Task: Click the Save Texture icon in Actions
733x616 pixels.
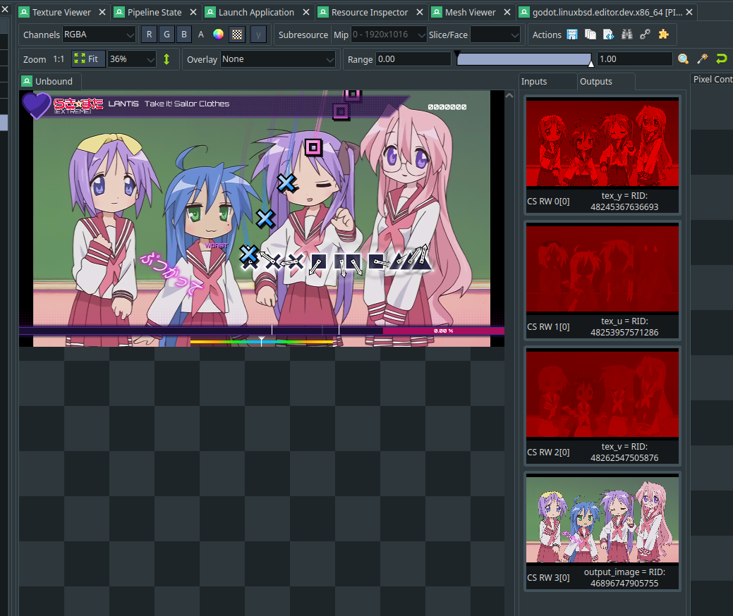Action: tap(571, 34)
